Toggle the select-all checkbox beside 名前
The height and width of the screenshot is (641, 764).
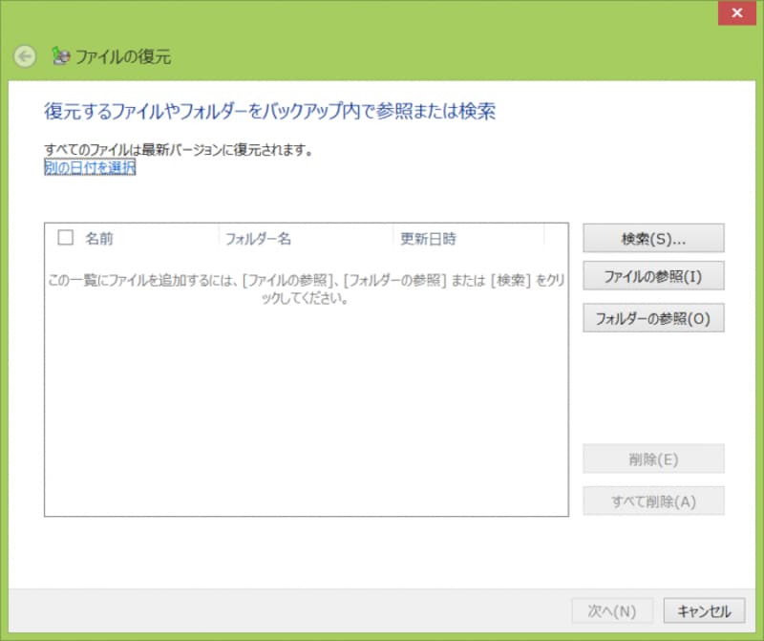(66, 238)
